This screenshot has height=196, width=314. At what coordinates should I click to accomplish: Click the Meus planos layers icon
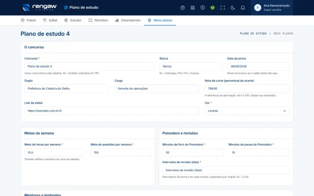(x=149, y=20)
